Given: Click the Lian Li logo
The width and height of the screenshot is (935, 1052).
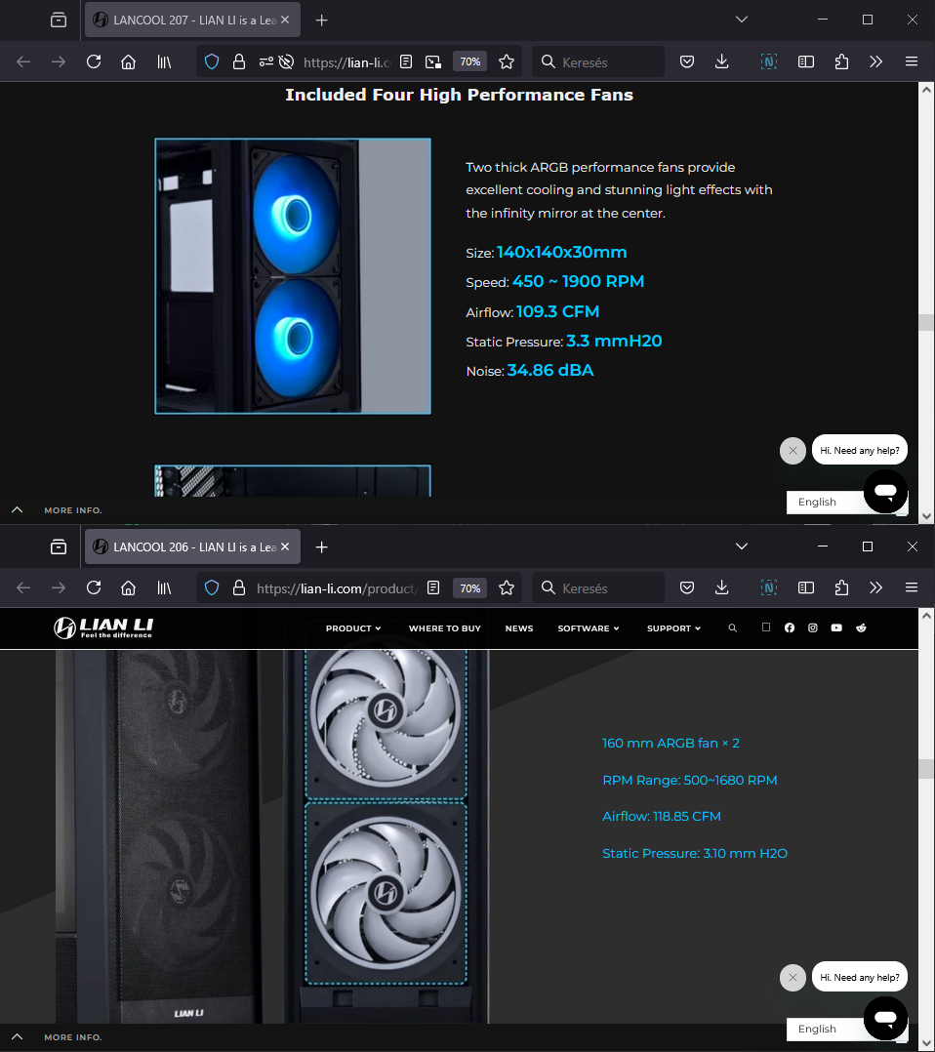Looking at the screenshot, I should pyautogui.click(x=103, y=628).
